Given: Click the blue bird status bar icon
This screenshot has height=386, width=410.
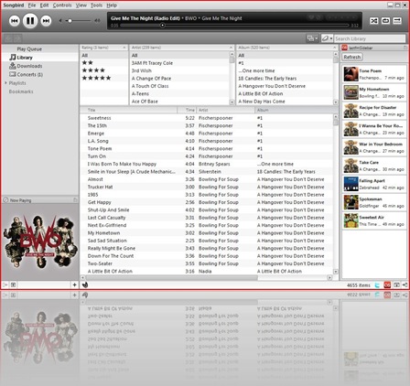Looking at the screenshot, I should point(377,285).
